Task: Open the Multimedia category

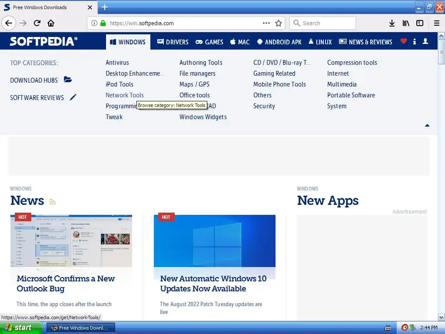Action: click(342, 84)
